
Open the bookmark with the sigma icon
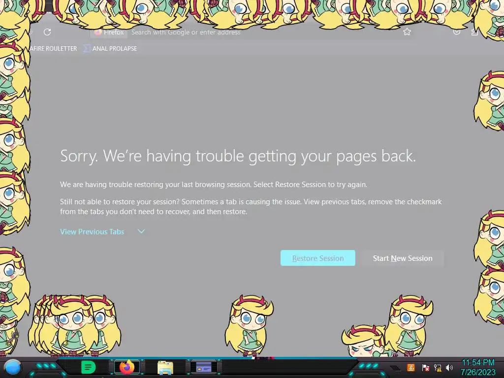[x=110, y=49]
